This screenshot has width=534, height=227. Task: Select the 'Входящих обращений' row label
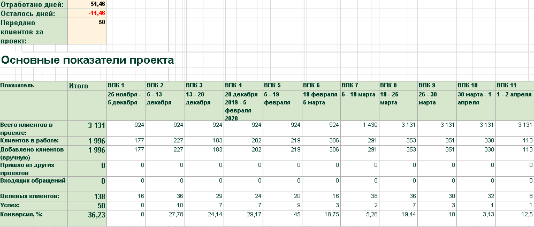pos(34,184)
